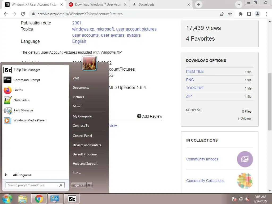Show all download files
Image resolution: width=272 pixels, height=204 pixels.
[x=194, y=110]
